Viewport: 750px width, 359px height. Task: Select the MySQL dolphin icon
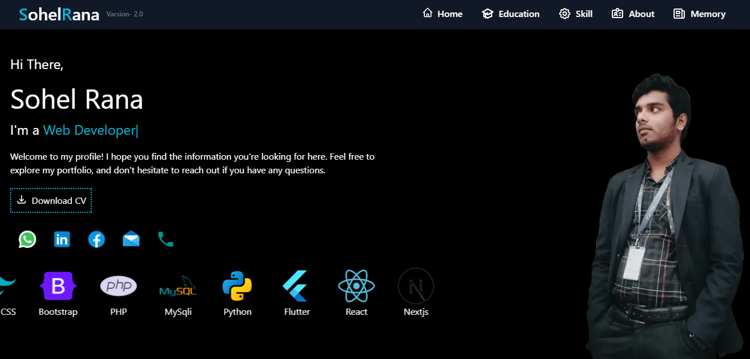point(178,287)
